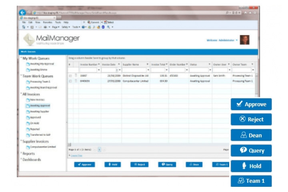
Task: Click the gear icon in browser top-right
Action: tap(255, 13)
